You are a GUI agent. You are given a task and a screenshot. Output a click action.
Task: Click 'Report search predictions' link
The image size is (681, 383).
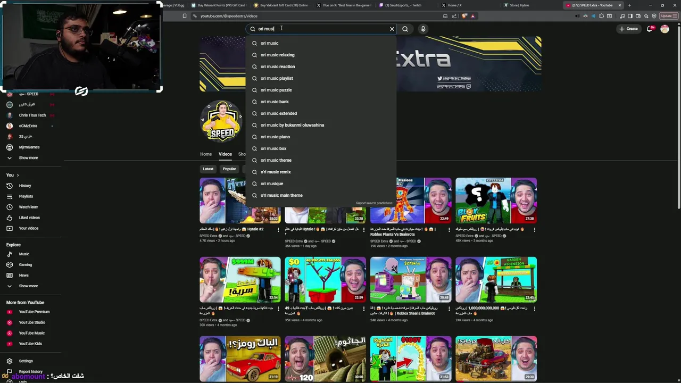(374, 203)
